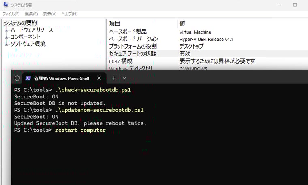Click the システム情報 window title text
The image size is (308, 185).
point(21,5)
